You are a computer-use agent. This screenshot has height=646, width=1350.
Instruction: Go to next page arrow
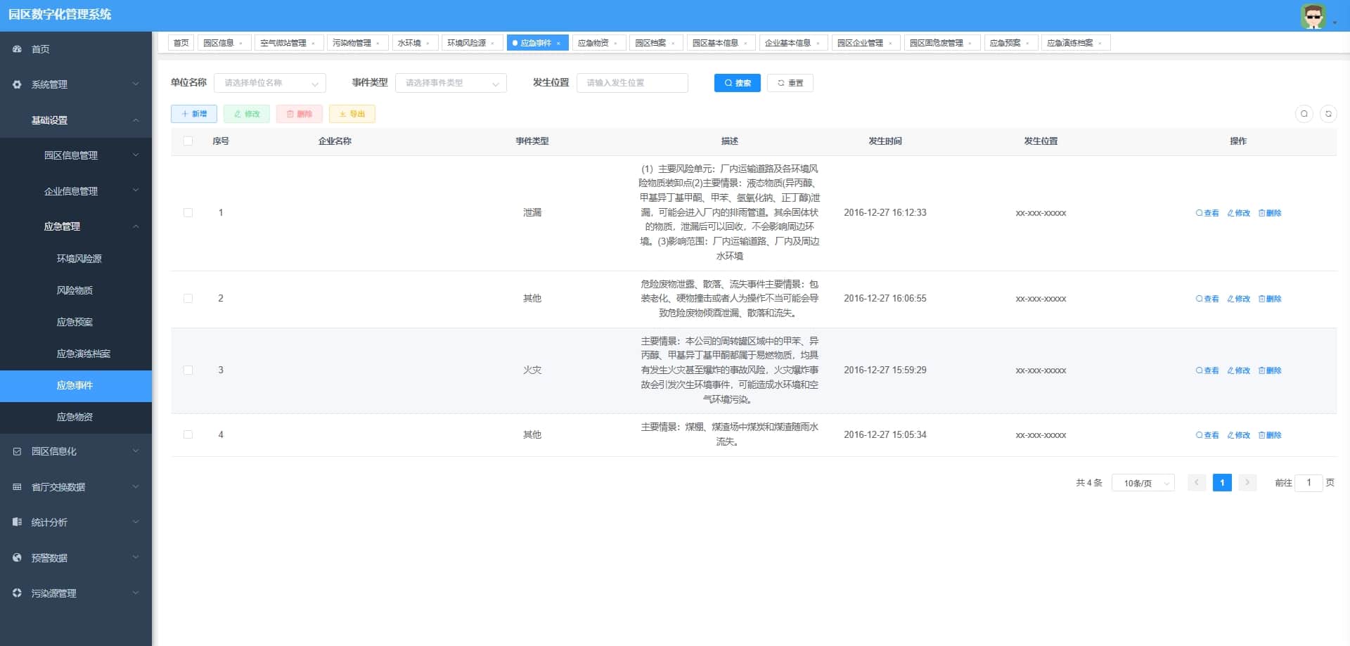click(1247, 482)
